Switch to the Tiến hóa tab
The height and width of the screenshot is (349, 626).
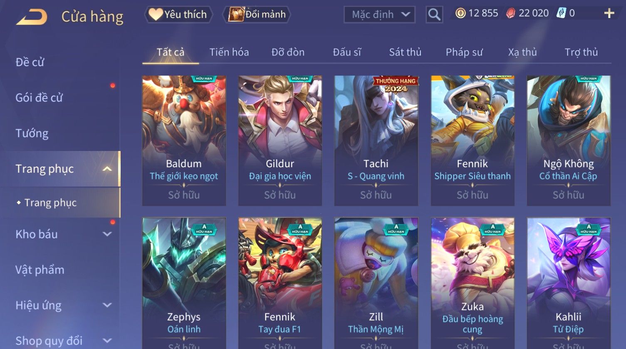(229, 52)
